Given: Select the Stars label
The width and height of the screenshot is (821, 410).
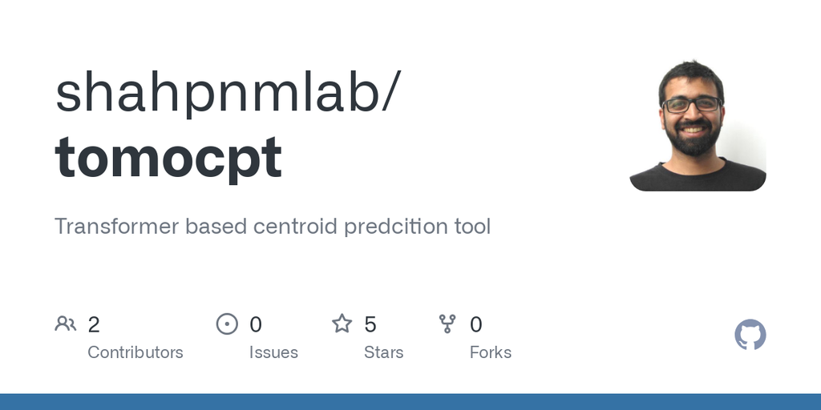Looking at the screenshot, I should pyautogui.click(x=383, y=352).
